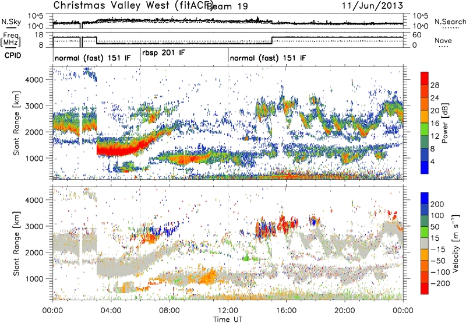The height and width of the screenshot is (323, 466).
Task: Click the '1000' tick on velocity panel
Action: pyautogui.click(x=34, y=279)
